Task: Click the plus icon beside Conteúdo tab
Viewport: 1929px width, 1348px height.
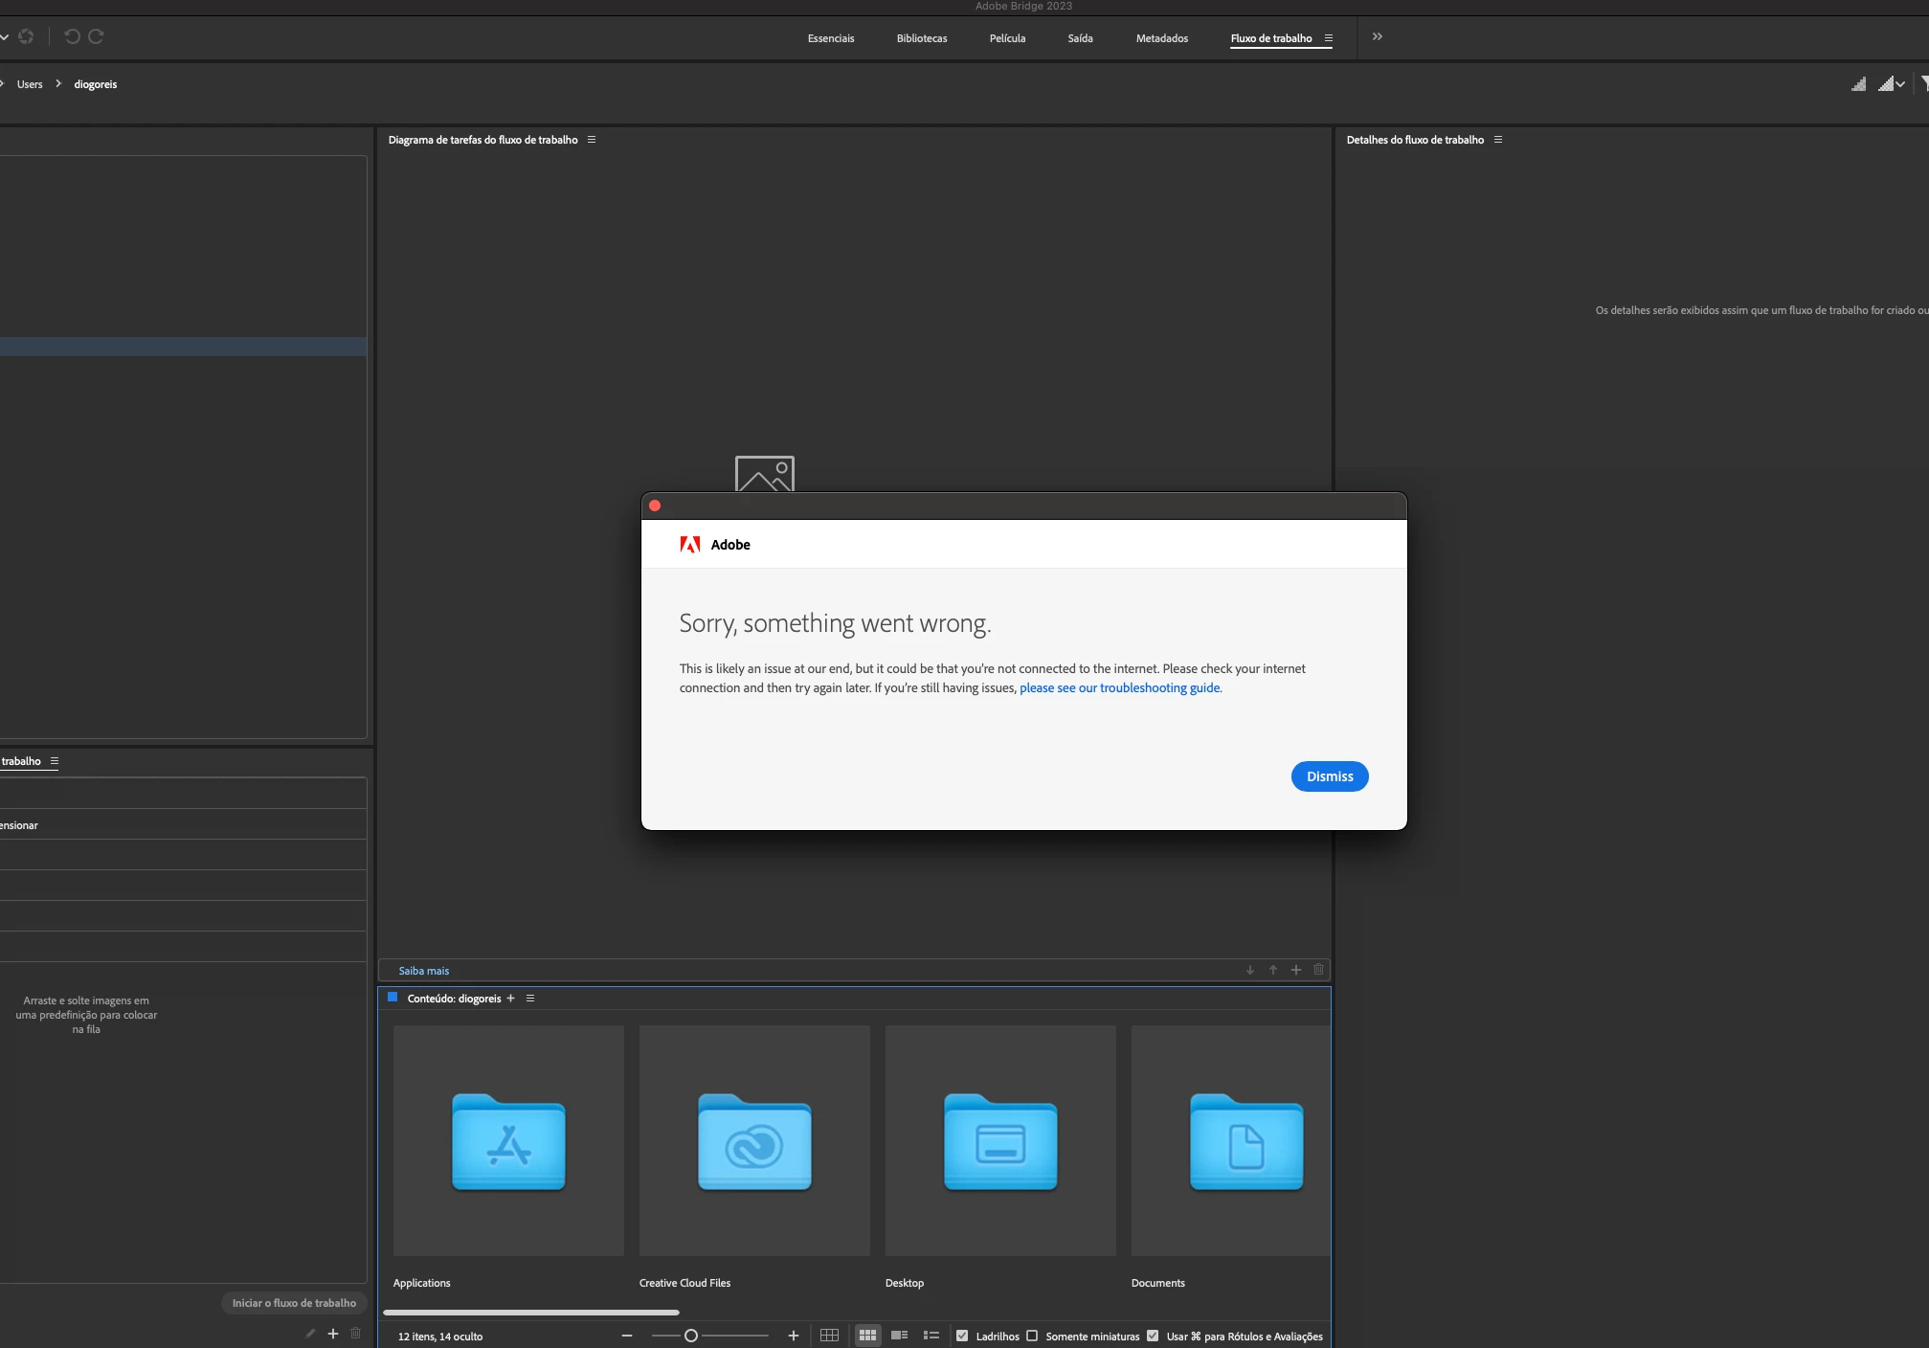Action: pyautogui.click(x=511, y=999)
